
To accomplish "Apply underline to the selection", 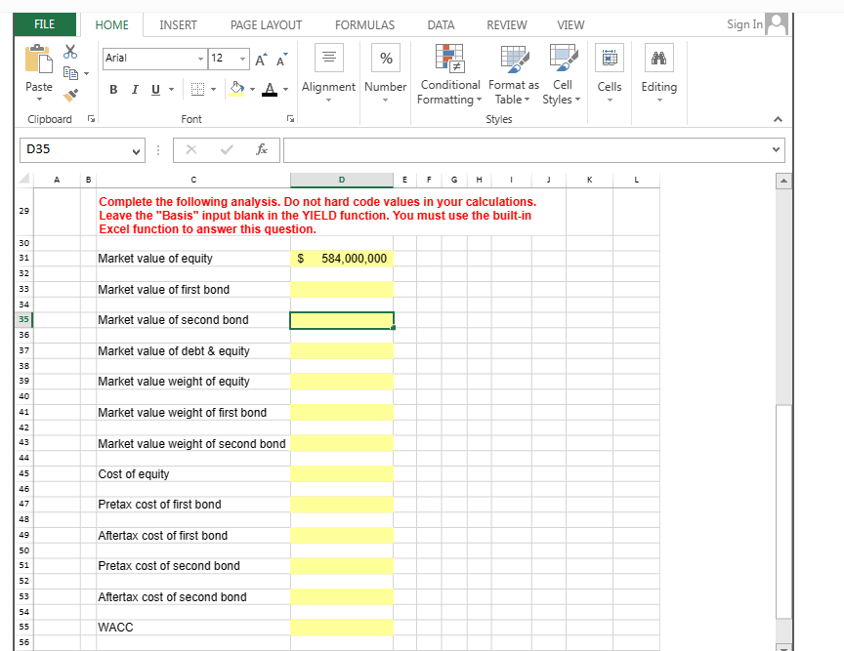I will coord(155,89).
